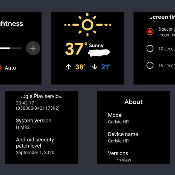Tap the System version entry
The height and width of the screenshot is (175, 175).
34,124
